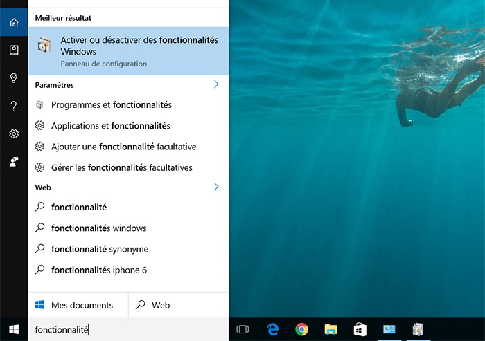Click the Home icon in search sidebar

click(14, 22)
